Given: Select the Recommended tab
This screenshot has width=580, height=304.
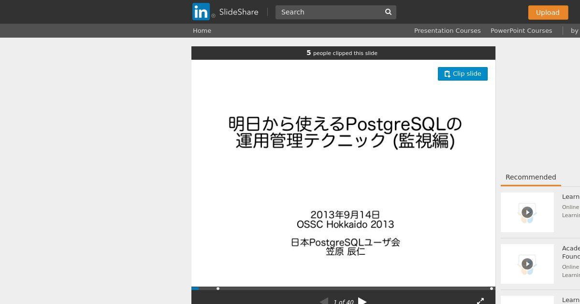Looking at the screenshot, I should coord(531,177).
